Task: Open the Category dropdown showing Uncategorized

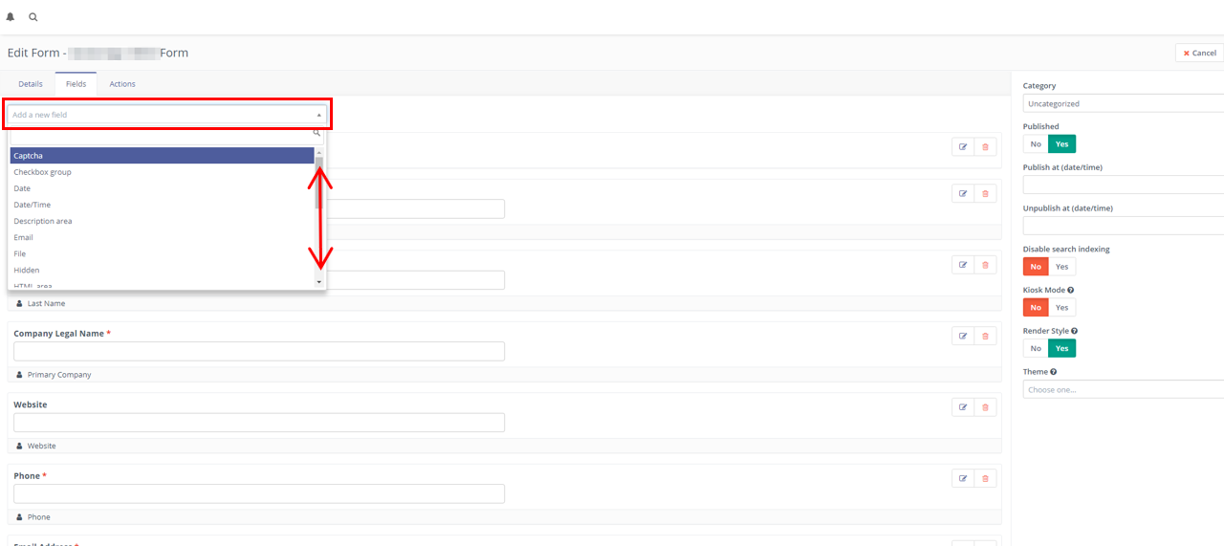Action: (x=1124, y=103)
